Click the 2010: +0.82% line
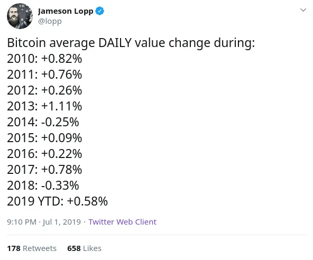Screen dimensions: 313x260 pos(44,59)
